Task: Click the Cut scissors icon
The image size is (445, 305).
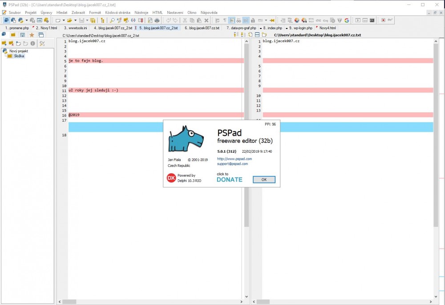Action: (185, 20)
